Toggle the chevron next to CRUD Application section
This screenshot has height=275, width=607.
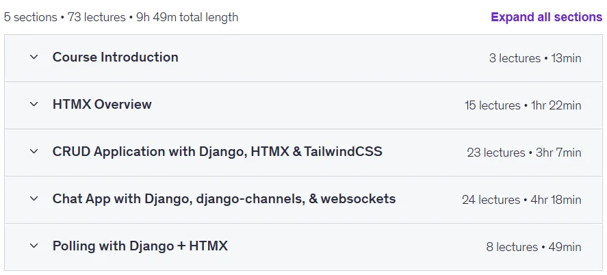pos(34,152)
